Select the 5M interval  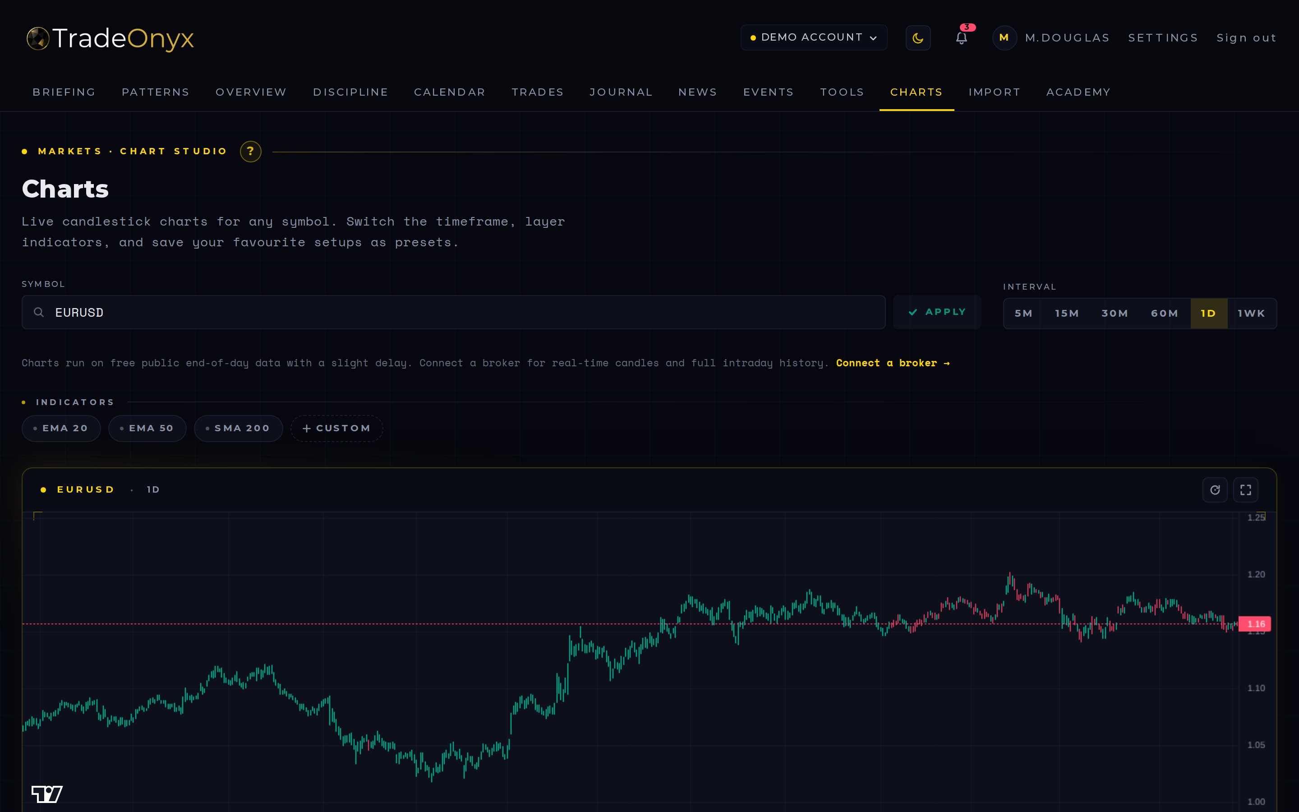[x=1023, y=314]
